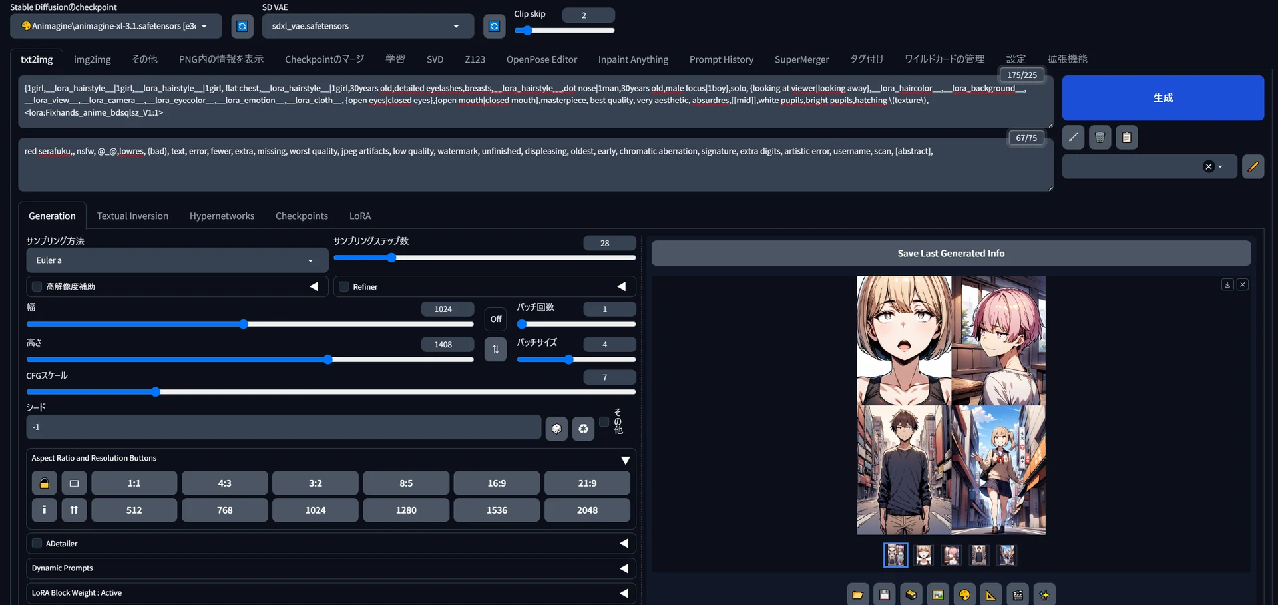Select the 1:1 aspect ratio button
The image size is (1278, 605).
tap(134, 483)
